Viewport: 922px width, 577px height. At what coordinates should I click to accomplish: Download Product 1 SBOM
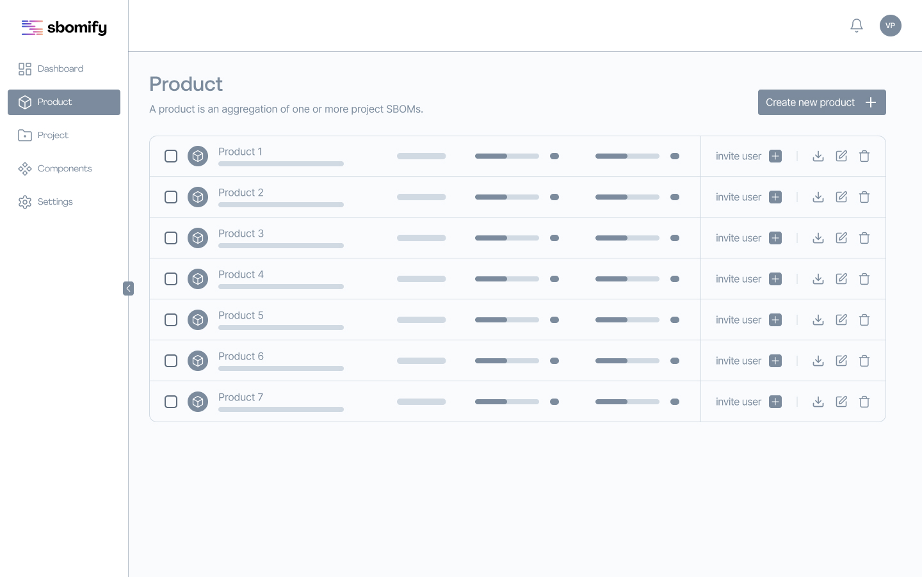(x=818, y=156)
